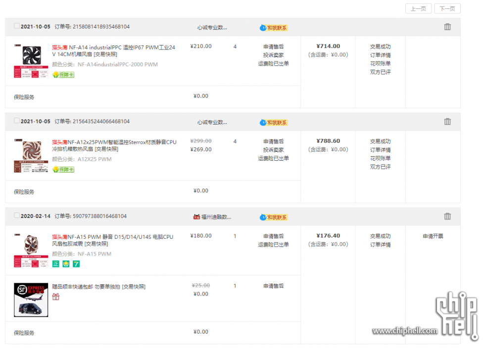Click 保险服务 row of the 2020-02-14 order
Screen dimensions: 485x348
[x=153, y=333]
